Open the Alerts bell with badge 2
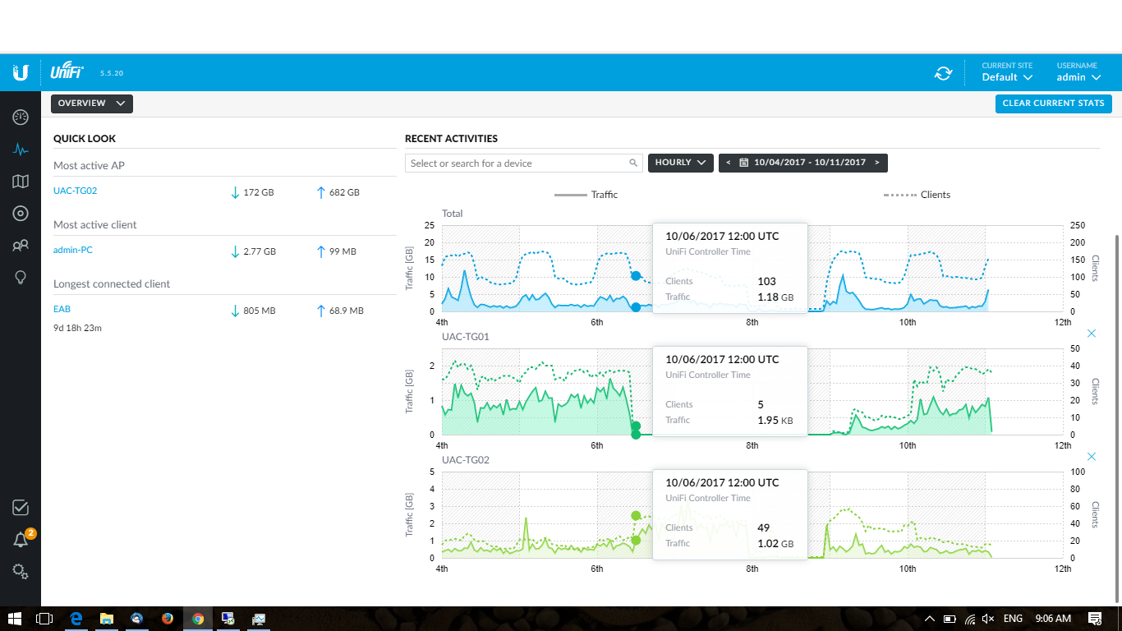This screenshot has height=631, width=1122. pyautogui.click(x=21, y=539)
